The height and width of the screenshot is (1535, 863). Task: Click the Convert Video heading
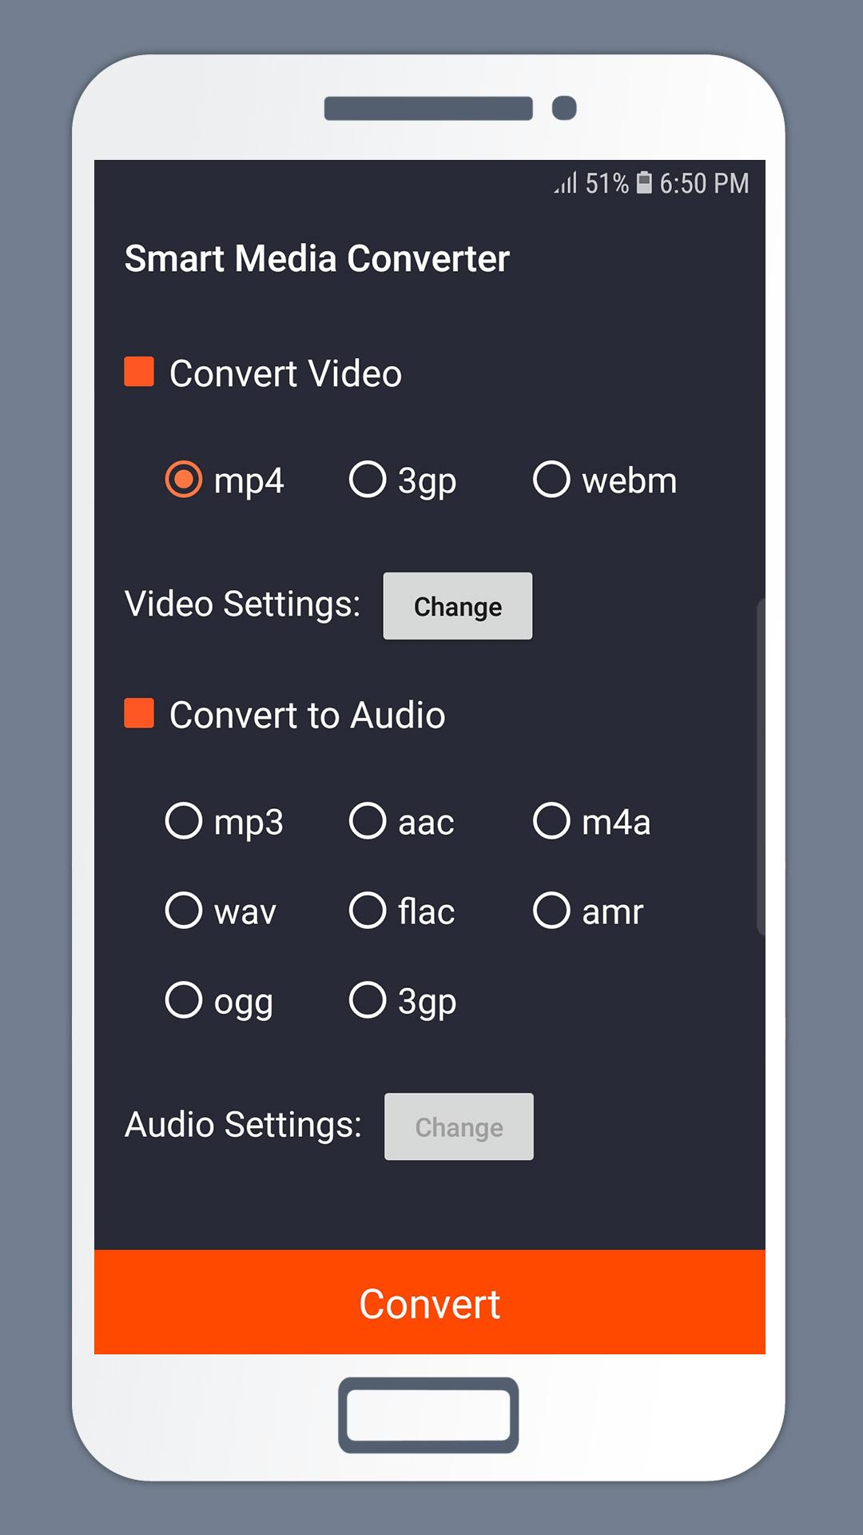285,373
